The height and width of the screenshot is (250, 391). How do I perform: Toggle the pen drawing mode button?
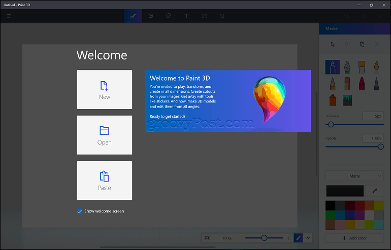pyautogui.click(x=298, y=238)
